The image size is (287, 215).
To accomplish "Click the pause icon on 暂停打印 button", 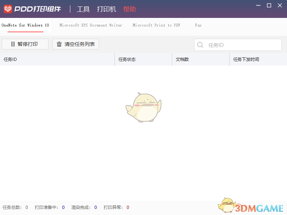I will pyautogui.click(x=13, y=44).
